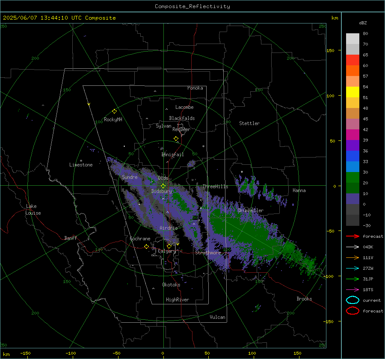
Task: Click the yellow diamond marker near RockyMH
Action: (x=114, y=111)
